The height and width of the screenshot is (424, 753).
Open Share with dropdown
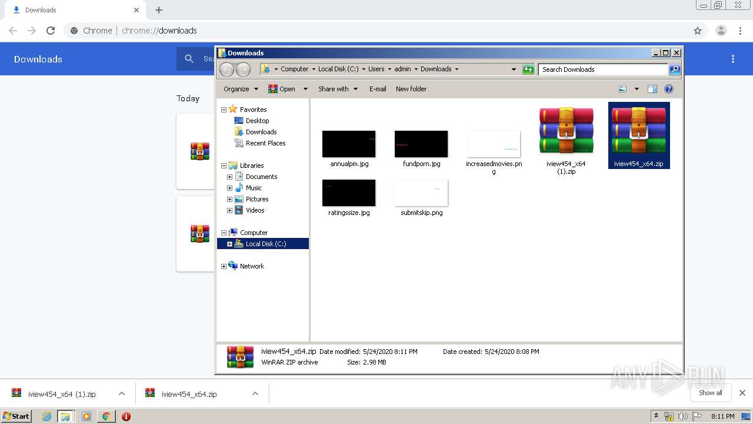click(338, 89)
